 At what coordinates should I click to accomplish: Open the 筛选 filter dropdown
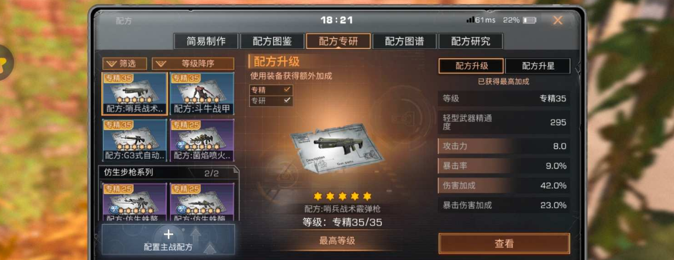(125, 64)
